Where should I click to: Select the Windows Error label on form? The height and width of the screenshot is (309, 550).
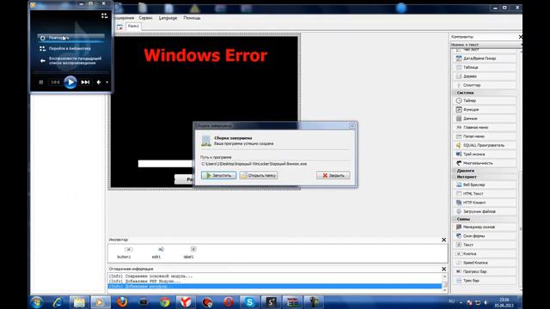[205, 55]
